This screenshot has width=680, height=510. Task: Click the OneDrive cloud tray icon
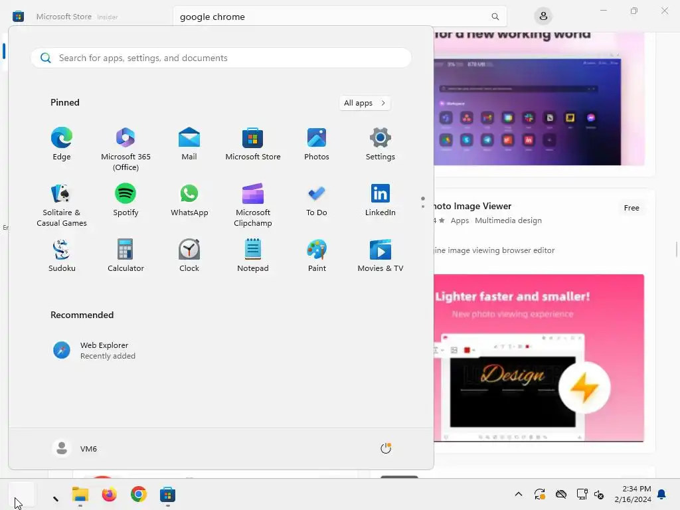pyautogui.click(x=560, y=494)
